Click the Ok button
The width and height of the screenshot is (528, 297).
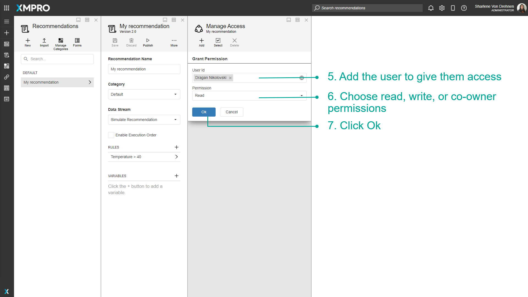[x=204, y=112]
